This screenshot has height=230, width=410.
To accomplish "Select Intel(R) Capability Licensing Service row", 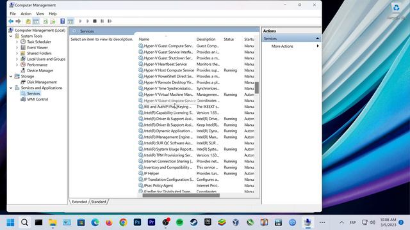I will 196,112.
